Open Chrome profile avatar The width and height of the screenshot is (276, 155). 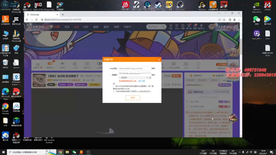click(x=235, y=20)
